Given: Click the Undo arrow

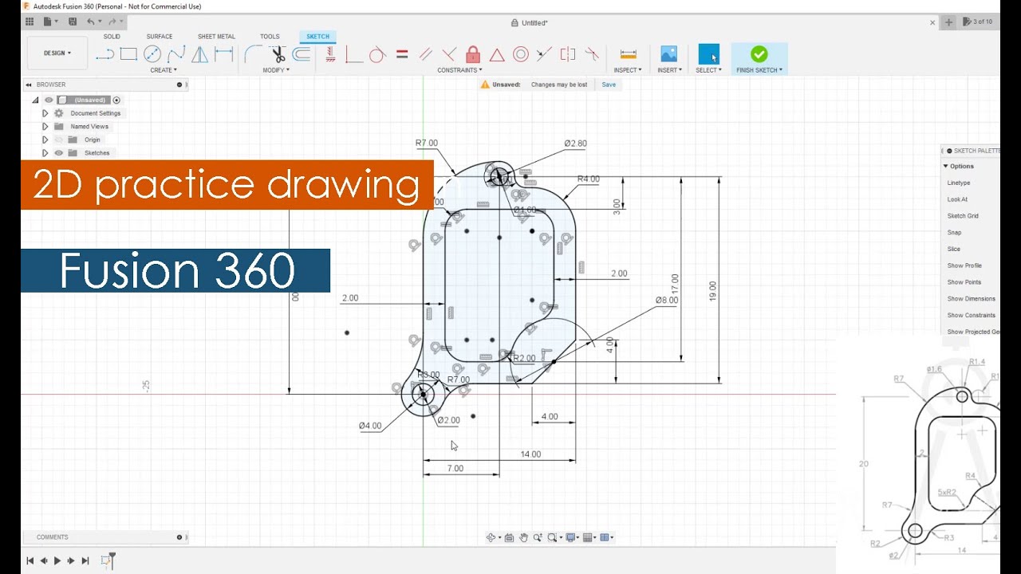Looking at the screenshot, I should pos(90,22).
